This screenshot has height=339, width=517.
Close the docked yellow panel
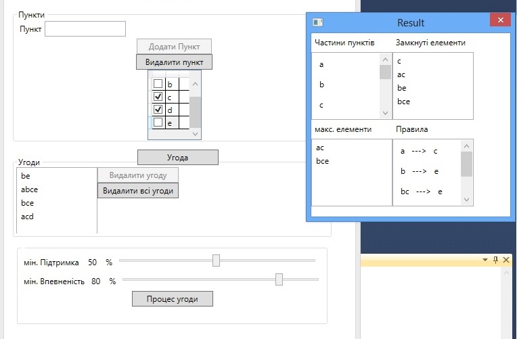[x=506, y=260]
